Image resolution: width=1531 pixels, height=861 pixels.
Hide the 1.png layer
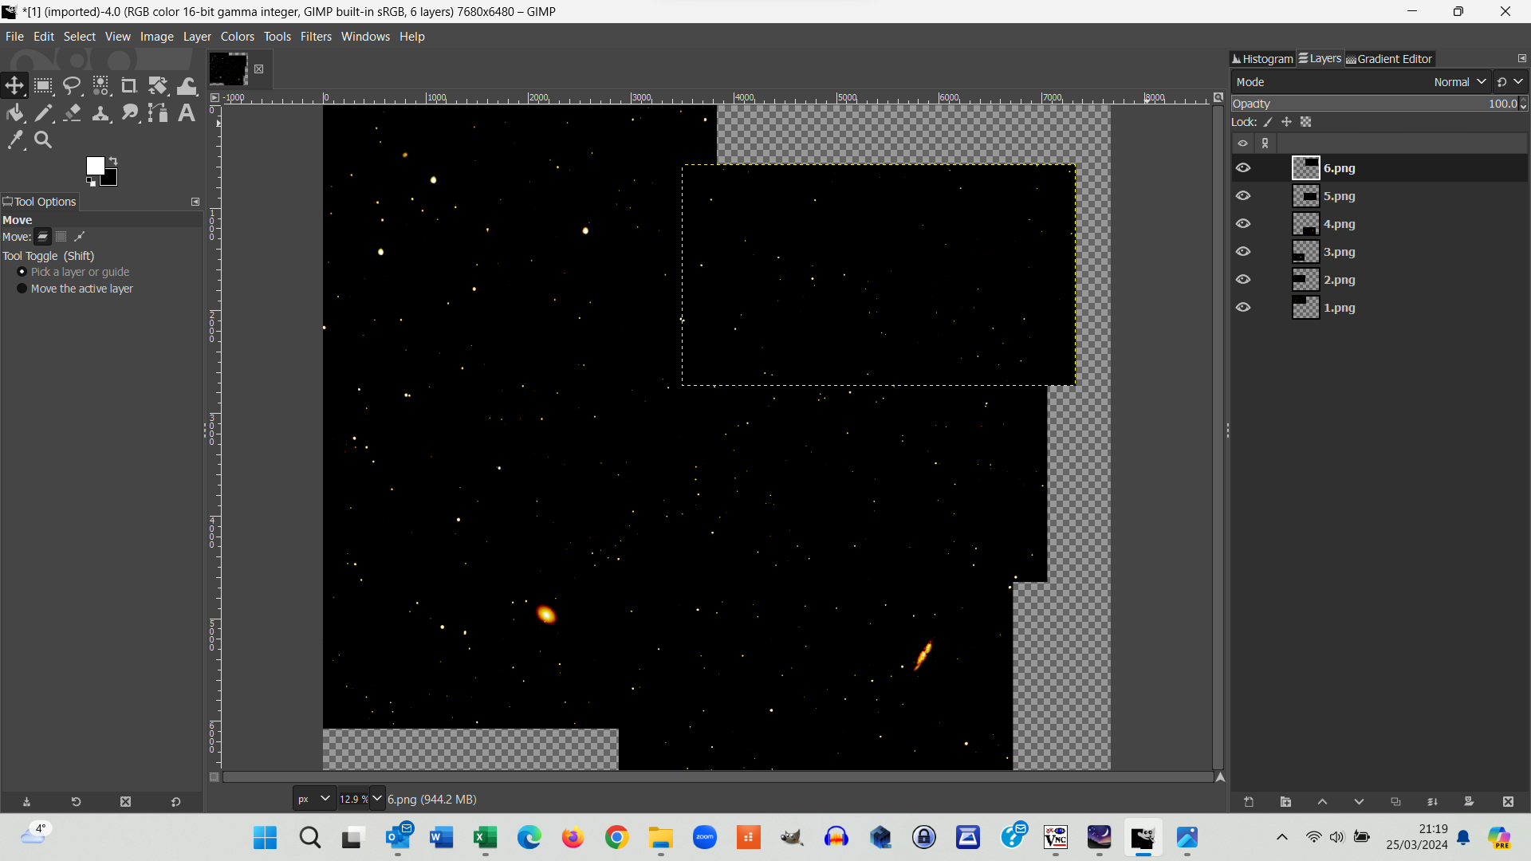pos(1243,308)
